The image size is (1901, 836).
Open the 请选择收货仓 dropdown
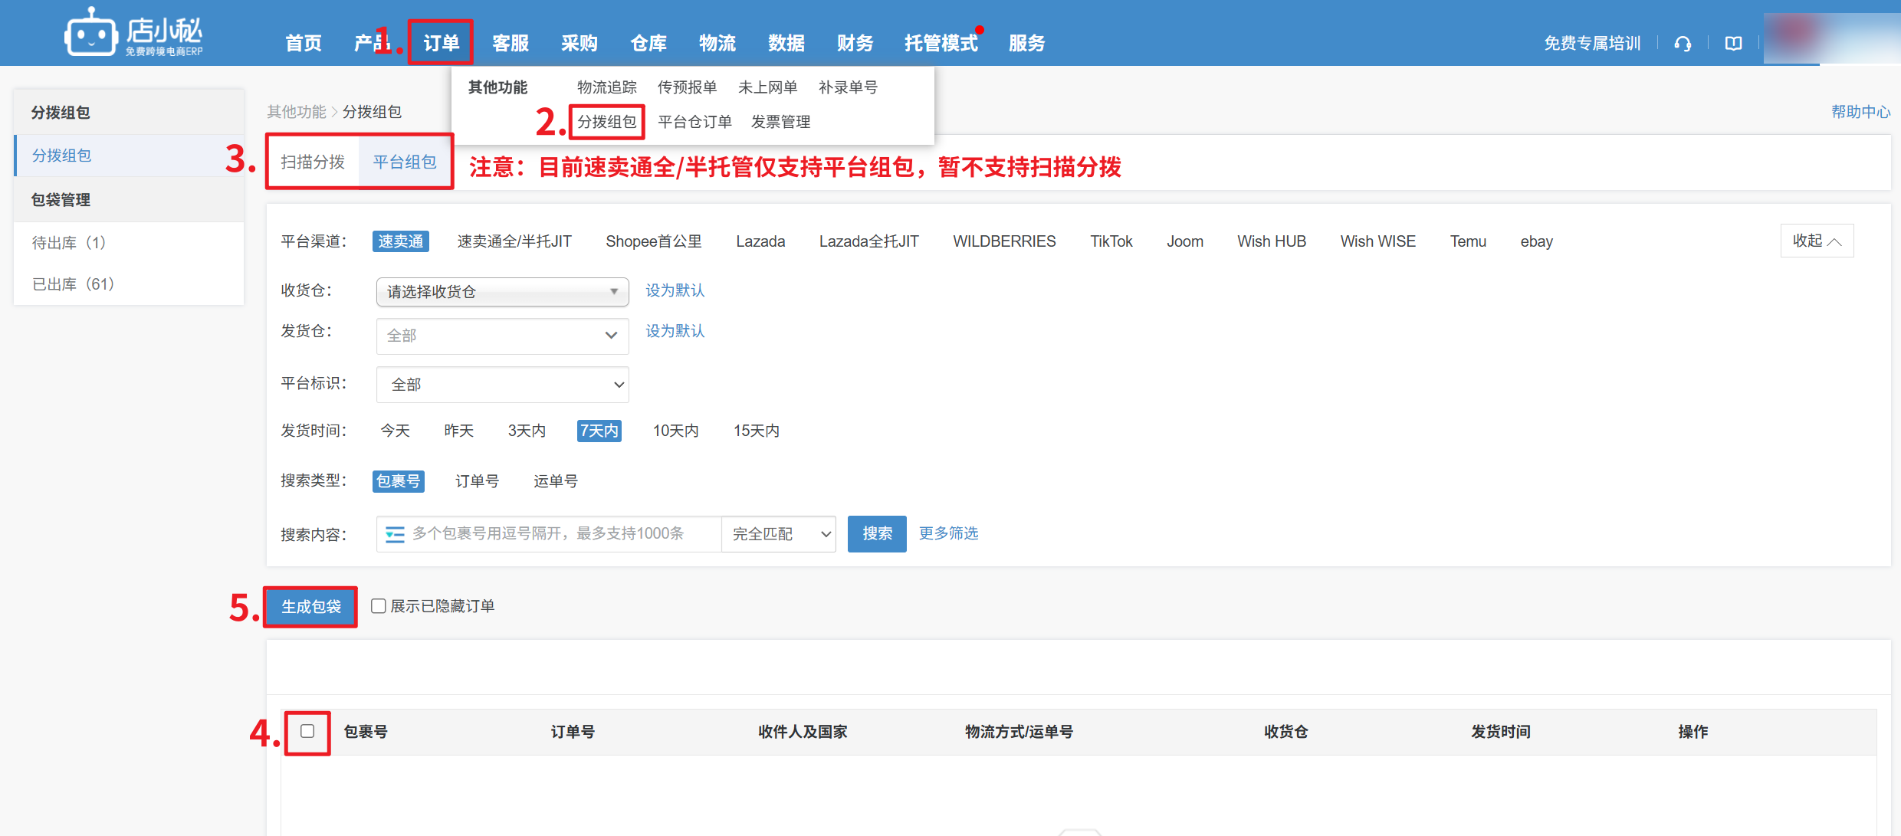coord(502,291)
